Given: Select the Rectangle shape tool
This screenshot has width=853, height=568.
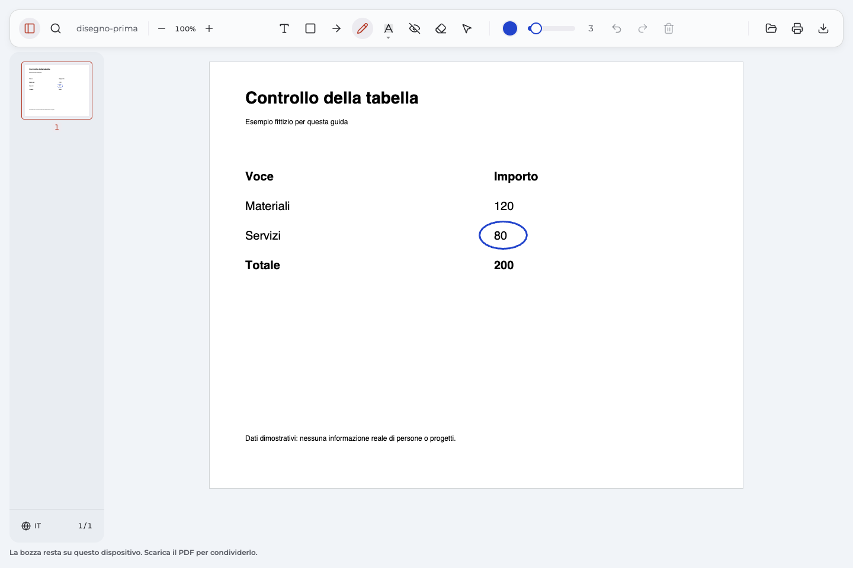Looking at the screenshot, I should pos(310,28).
